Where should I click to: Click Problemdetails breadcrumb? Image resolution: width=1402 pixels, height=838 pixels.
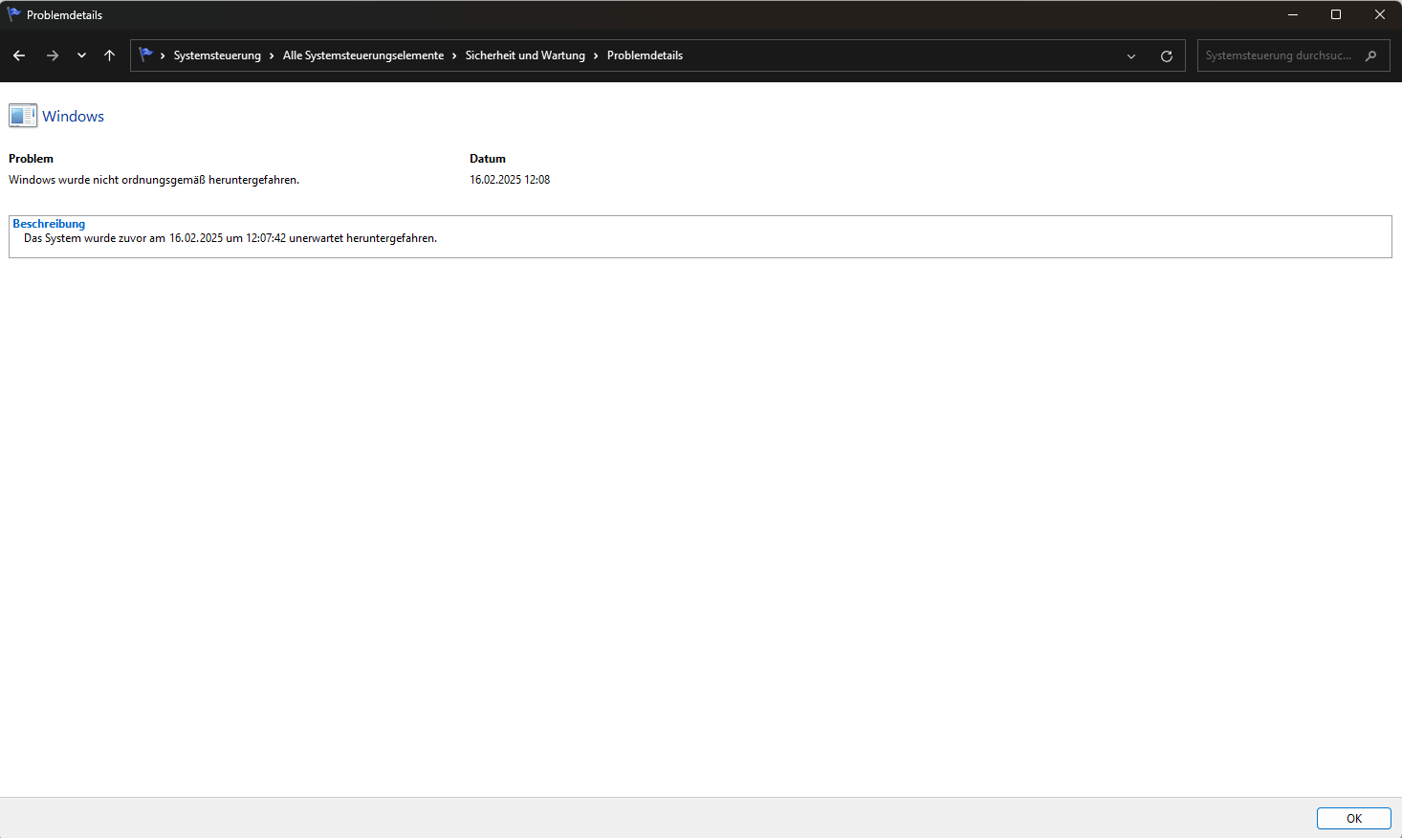pos(645,55)
